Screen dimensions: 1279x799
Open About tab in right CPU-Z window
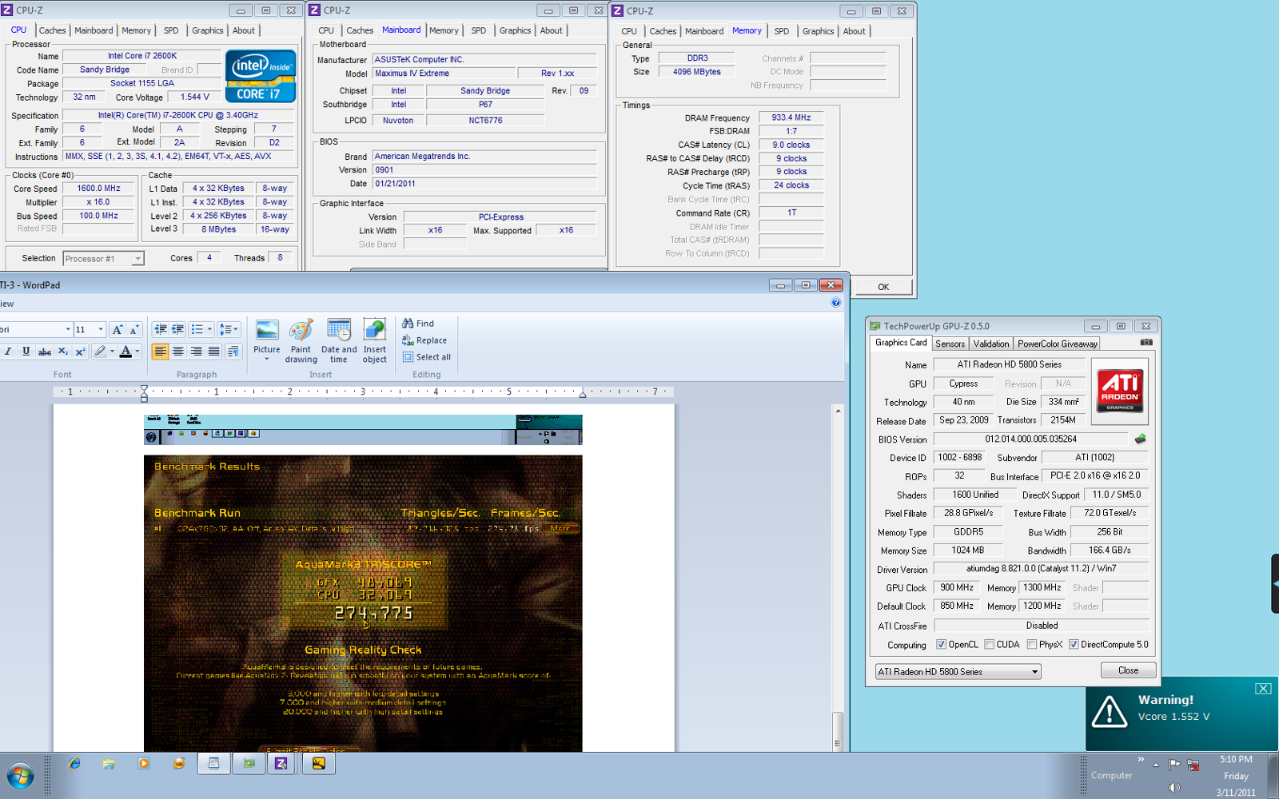point(854,31)
